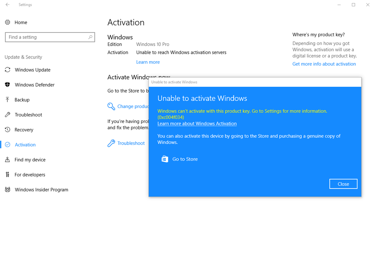Screen dimensions: 375x264
Task: Click the Change product key icon
Action: 111,107
